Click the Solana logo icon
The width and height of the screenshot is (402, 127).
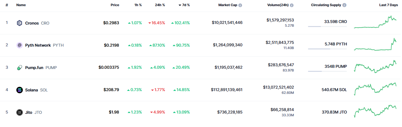(19, 90)
